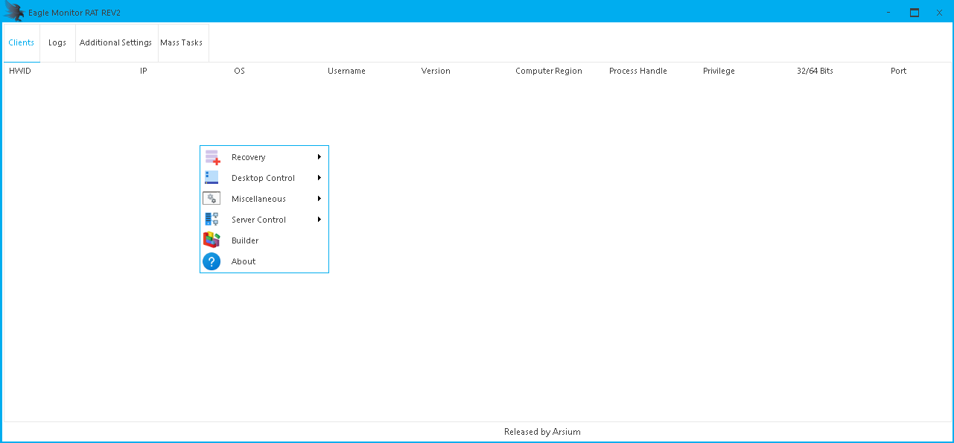Image resolution: width=954 pixels, height=443 pixels.
Task: Expand the Recovery submenu arrow
Action: click(319, 157)
